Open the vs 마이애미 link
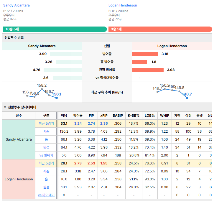Screen dimensions: 214x201 46,195
